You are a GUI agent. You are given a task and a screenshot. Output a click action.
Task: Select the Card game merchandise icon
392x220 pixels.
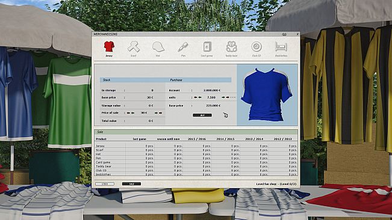207,47
